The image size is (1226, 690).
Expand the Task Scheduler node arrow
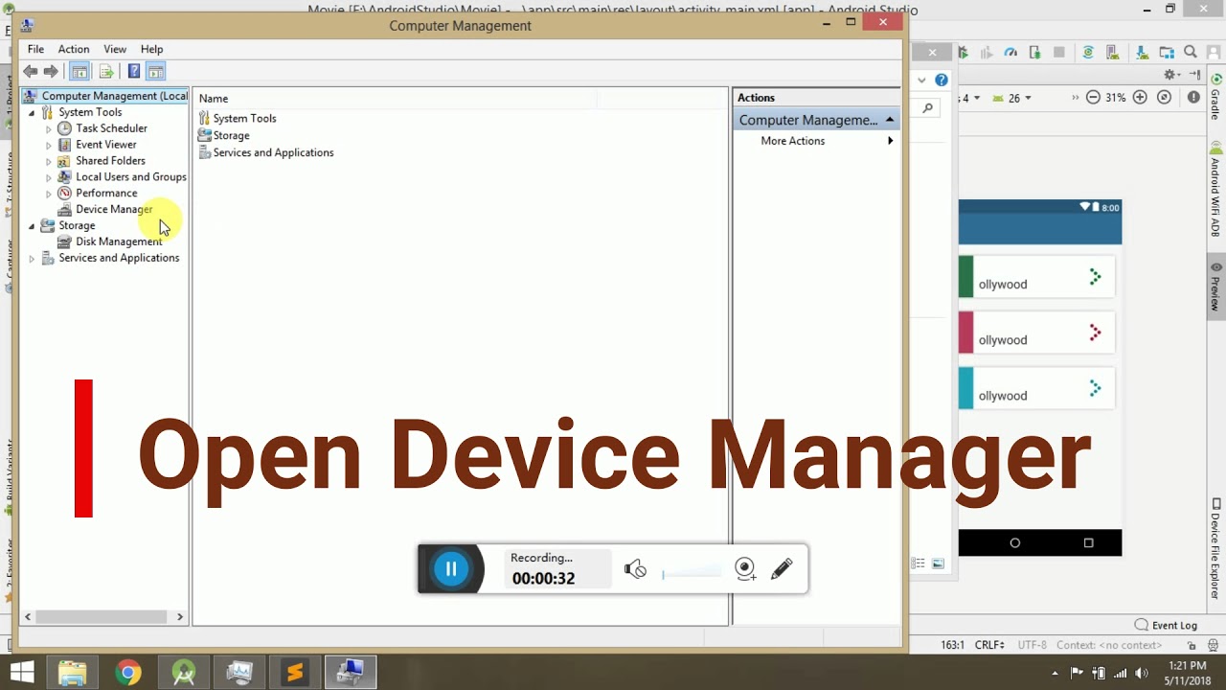tap(49, 129)
